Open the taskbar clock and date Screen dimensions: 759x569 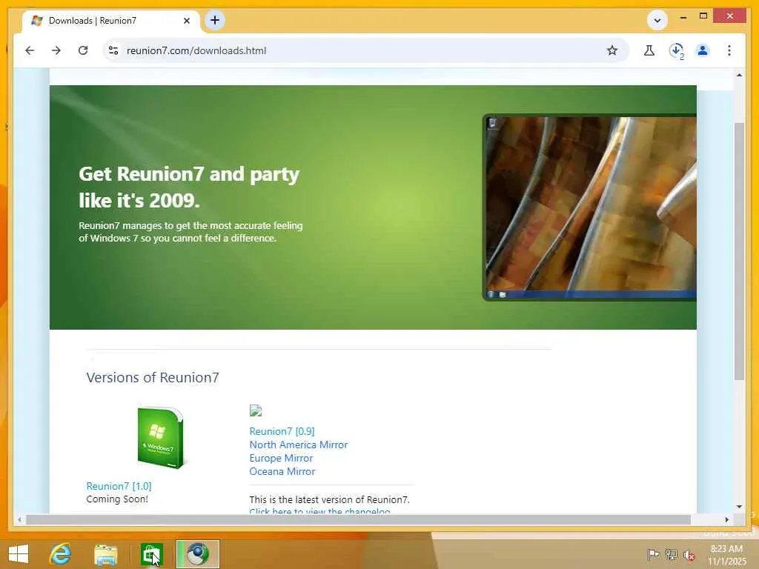(726, 555)
